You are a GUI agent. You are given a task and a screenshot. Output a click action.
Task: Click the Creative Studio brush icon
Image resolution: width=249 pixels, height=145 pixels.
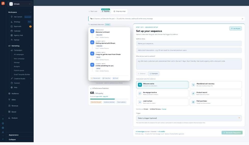(11, 79)
